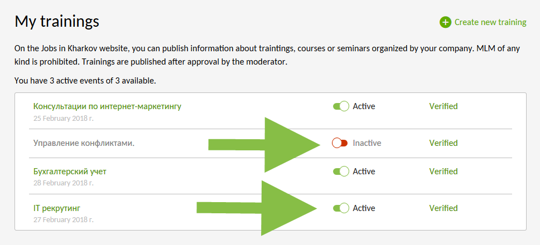Click the 25 February 2018 date
Screen dimensions: 540x245
[x=64, y=119]
